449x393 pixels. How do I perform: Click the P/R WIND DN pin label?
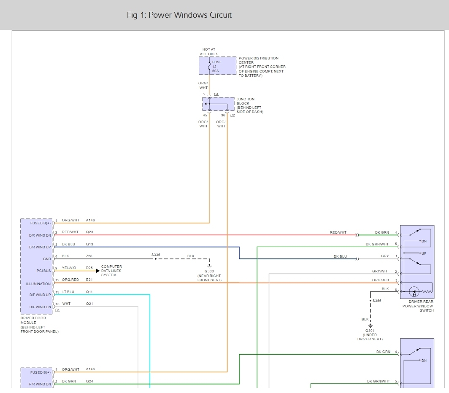pyautogui.click(x=41, y=384)
